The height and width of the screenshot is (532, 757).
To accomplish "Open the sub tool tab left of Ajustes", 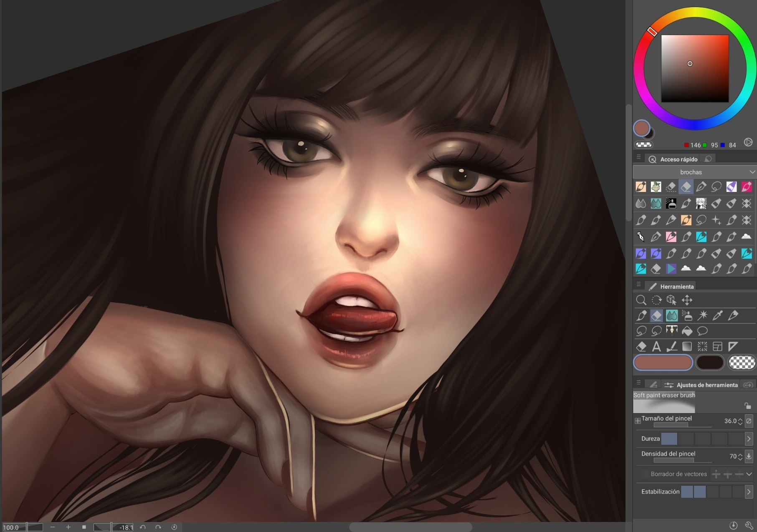I will (x=653, y=385).
